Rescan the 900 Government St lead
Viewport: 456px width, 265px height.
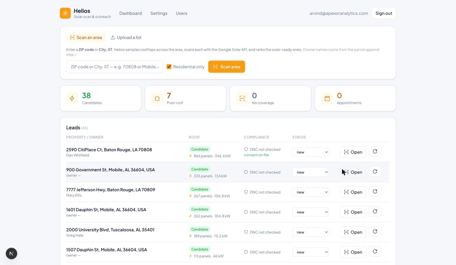coord(375,172)
